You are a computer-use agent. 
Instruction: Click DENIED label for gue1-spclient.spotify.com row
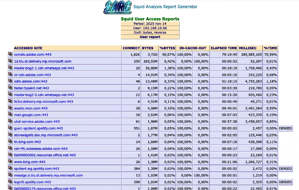point(285,128)
